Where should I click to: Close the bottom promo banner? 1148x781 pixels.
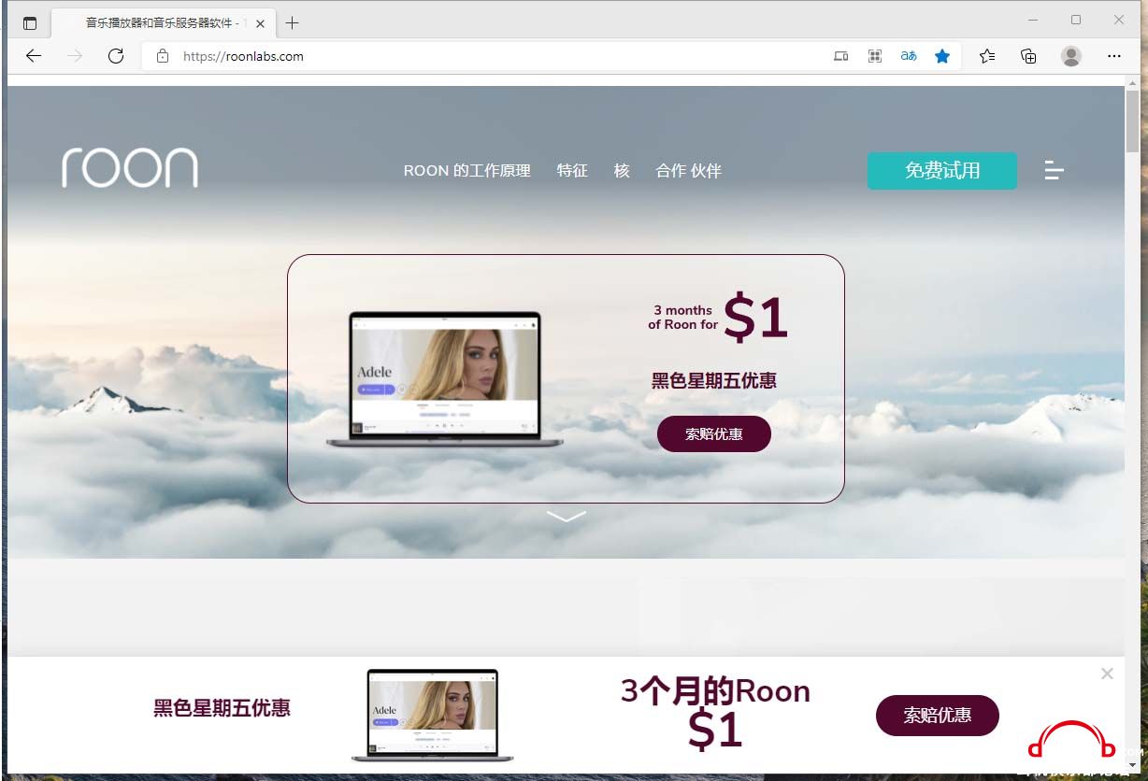(1107, 674)
